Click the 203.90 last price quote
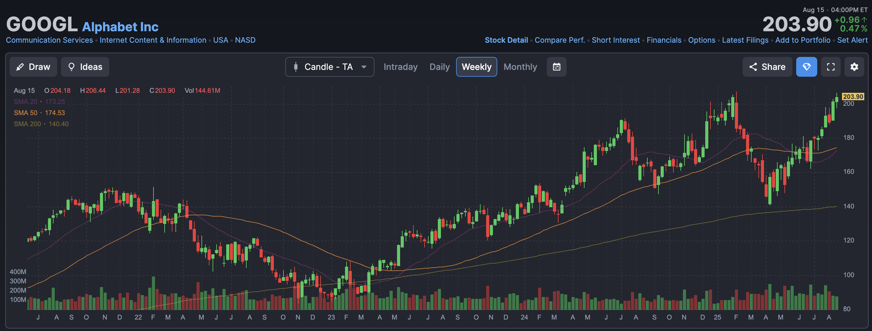Image resolution: width=872 pixels, height=331 pixels. click(x=797, y=24)
